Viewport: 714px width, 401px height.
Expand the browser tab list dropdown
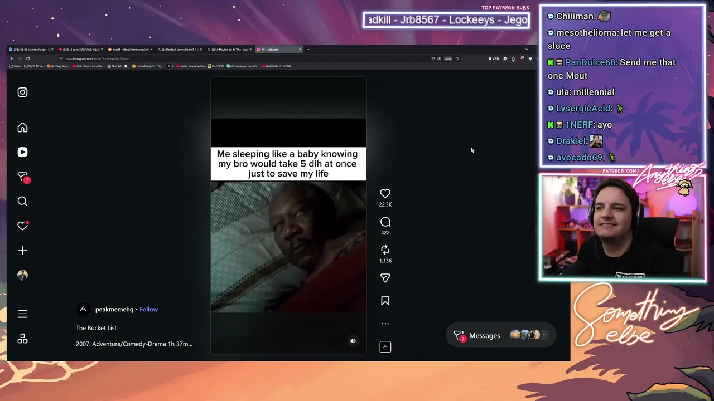click(527, 50)
